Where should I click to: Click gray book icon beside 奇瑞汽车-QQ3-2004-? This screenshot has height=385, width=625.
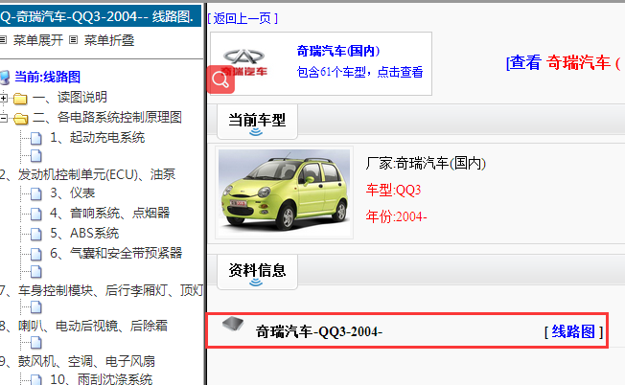[233, 324]
